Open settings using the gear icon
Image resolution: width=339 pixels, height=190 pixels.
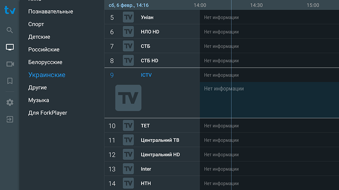click(10, 102)
